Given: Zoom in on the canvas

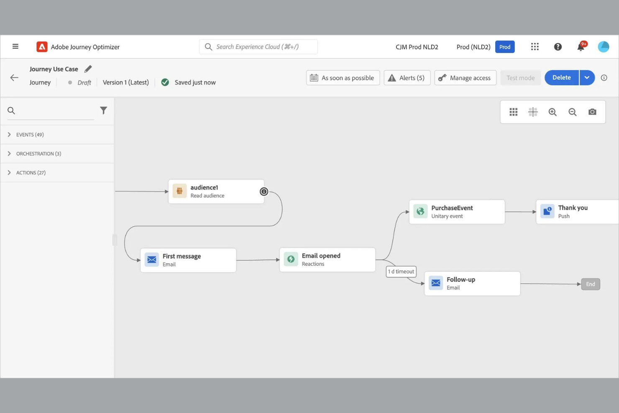Looking at the screenshot, I should pyautogui.click(x=552, y=112).
